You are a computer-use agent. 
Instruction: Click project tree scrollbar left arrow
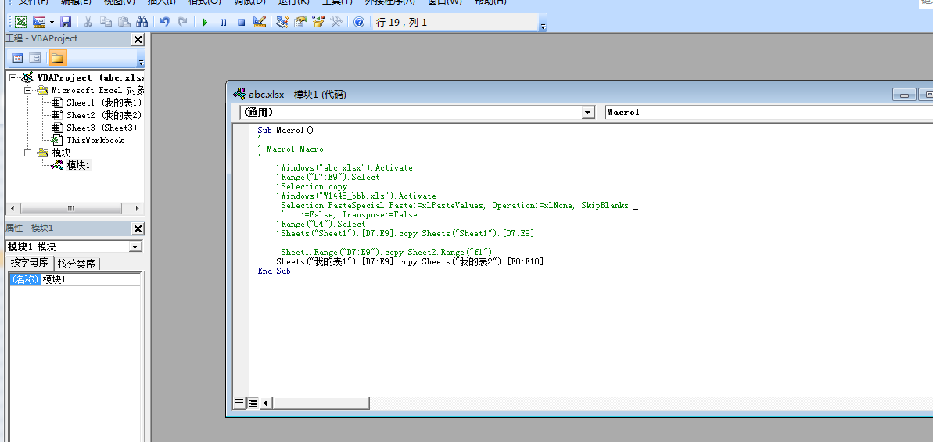coord(12,209)
